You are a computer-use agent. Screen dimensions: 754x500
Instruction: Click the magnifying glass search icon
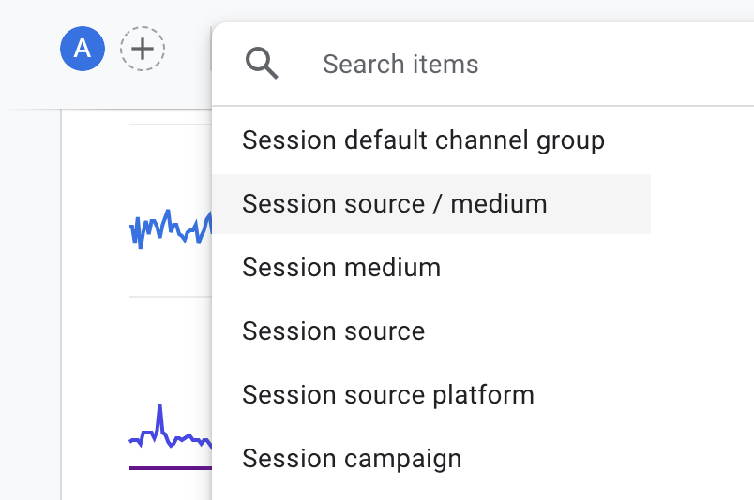point(262,63)
